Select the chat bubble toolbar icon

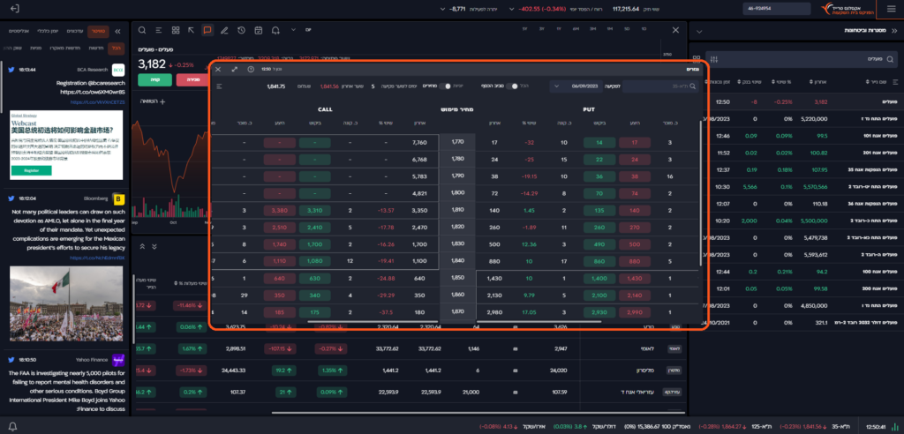(x=207, y=30)
